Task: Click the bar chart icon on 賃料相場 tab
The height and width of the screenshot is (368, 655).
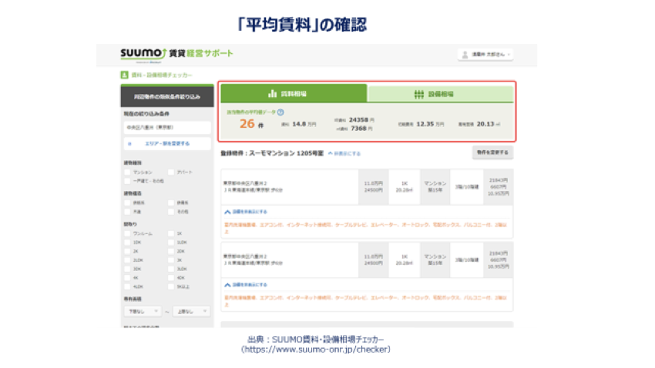Action: (x=272, y=94)
